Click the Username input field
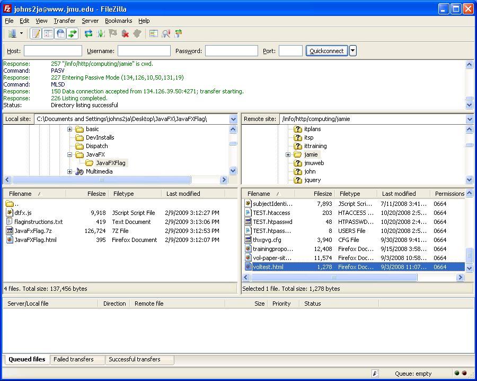This screenshot has height=381, width=477. coord(144,51)
